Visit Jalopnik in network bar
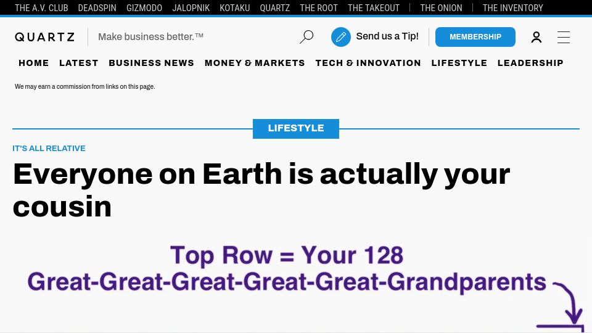Image resolution: width=592 pixels, height=333 pixels. (191, 8)
